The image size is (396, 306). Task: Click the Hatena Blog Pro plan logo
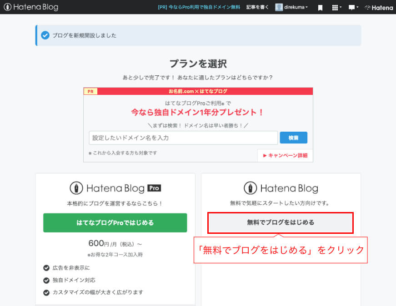(115, 188)
